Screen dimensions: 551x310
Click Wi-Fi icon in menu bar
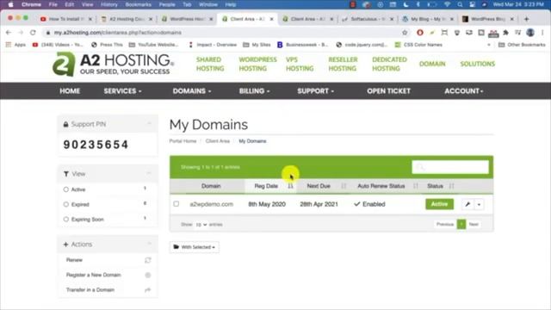[447, 4]
